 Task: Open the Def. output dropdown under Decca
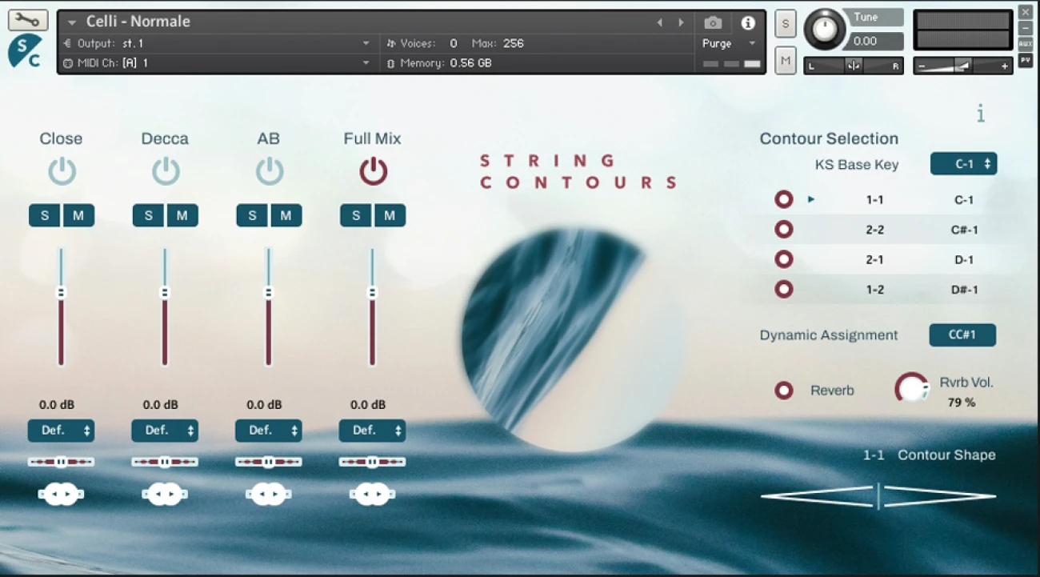[165, 431]
